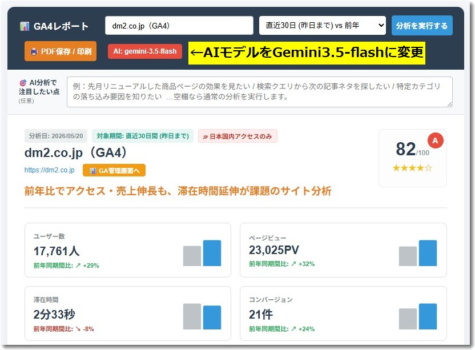Image resolution: width=475 pixels, height=350 pixels.
Task: Click the 分析日: 2026/05/20 tag
Action: (x=56, y=136)
